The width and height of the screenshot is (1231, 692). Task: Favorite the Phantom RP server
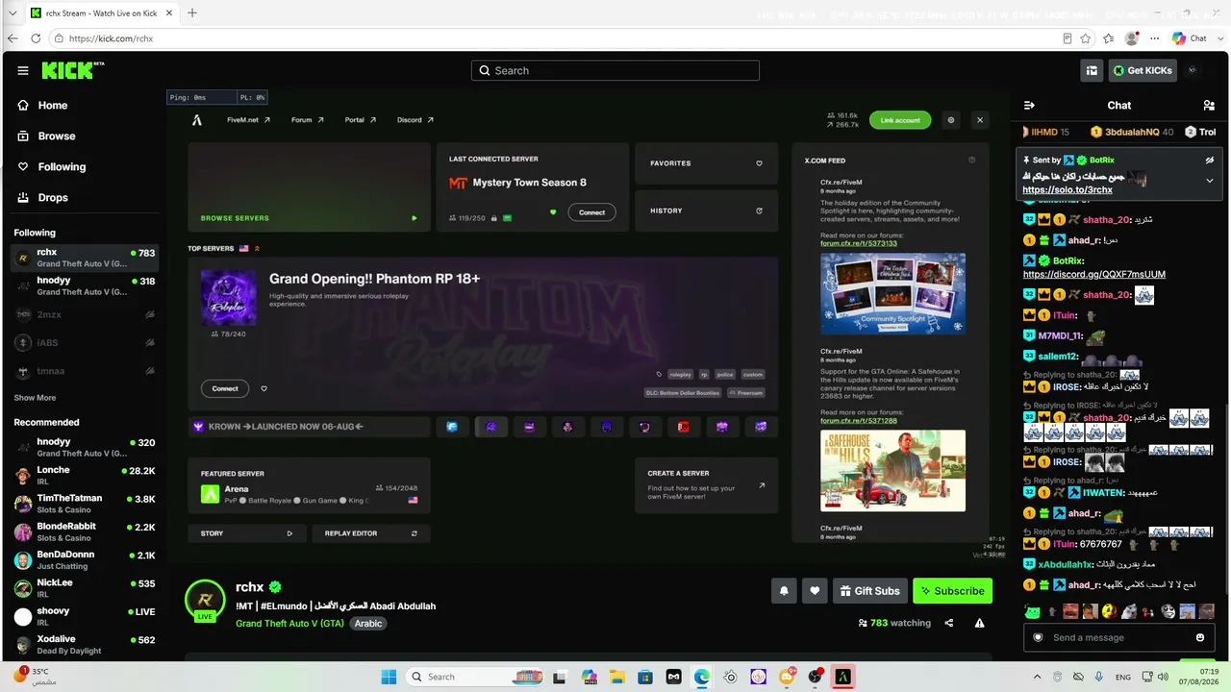pyautogui.click(x=264, y=388)
